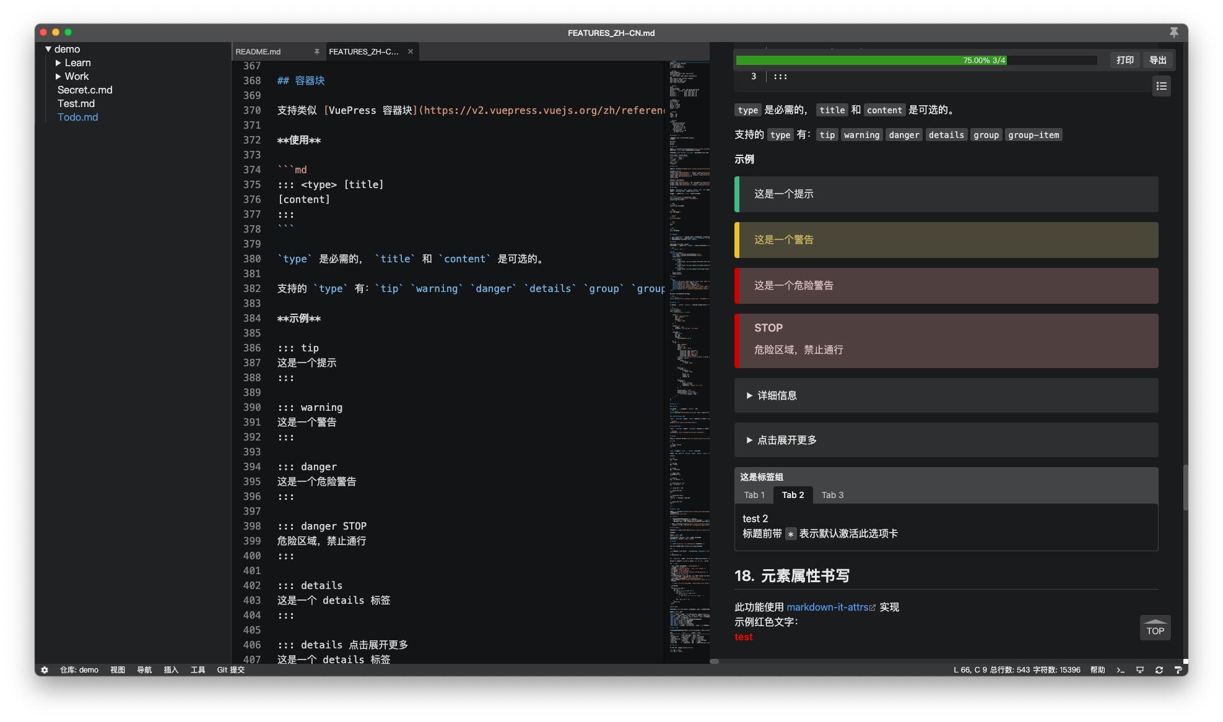The image size is (1223, 722).
Task: Click ::: warning line 390 in editor
Action: pos(310,407)
